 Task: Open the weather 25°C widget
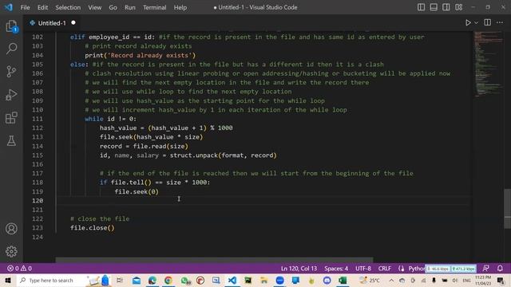coord(370,280)
